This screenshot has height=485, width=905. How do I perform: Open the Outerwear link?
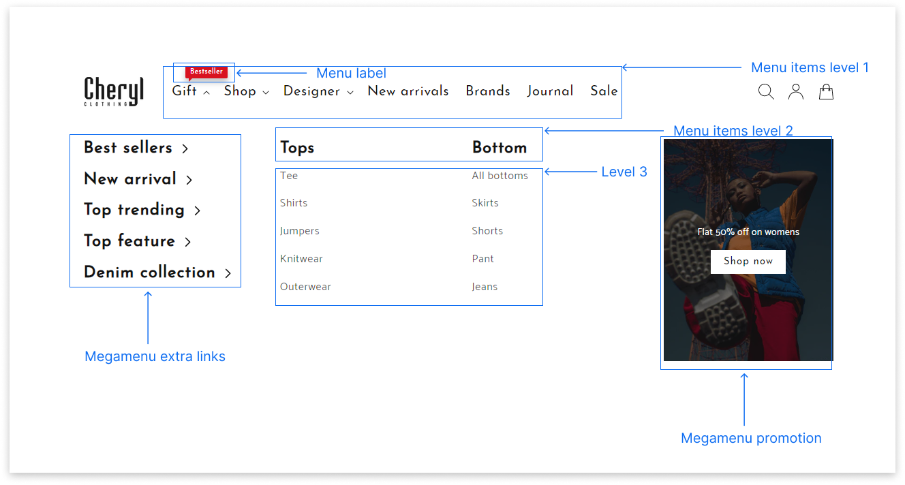click(x=305, y=287)
